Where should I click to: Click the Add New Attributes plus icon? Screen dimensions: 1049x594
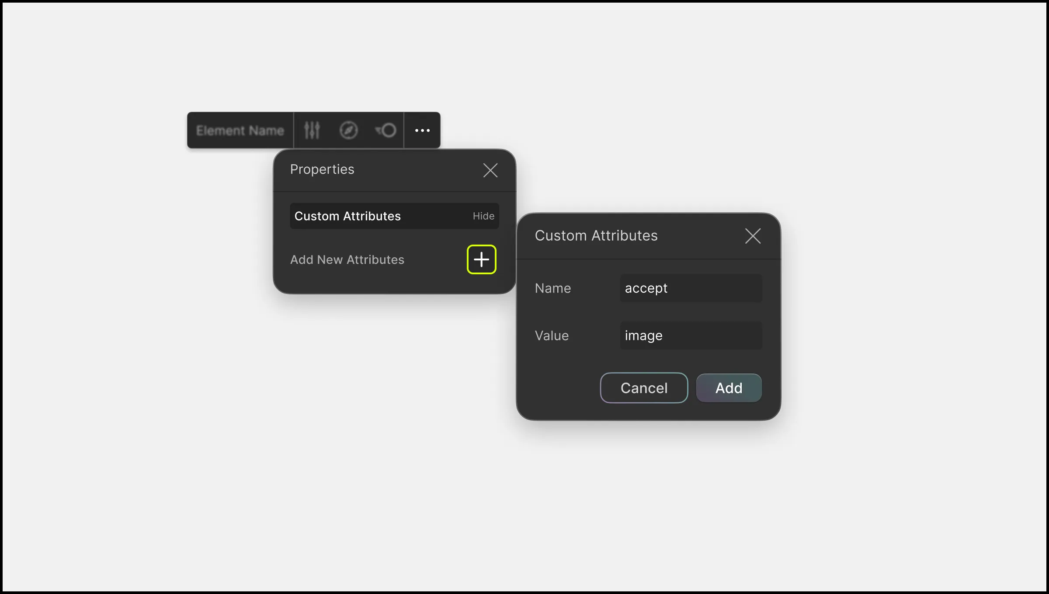pyautogui.click(x=481, y=259)
